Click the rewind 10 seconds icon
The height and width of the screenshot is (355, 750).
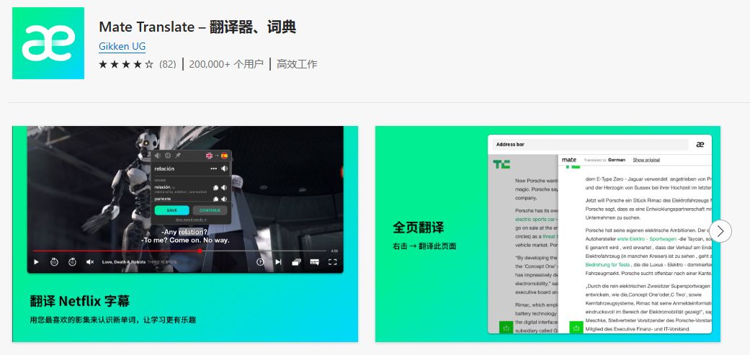tap(54, 262)
